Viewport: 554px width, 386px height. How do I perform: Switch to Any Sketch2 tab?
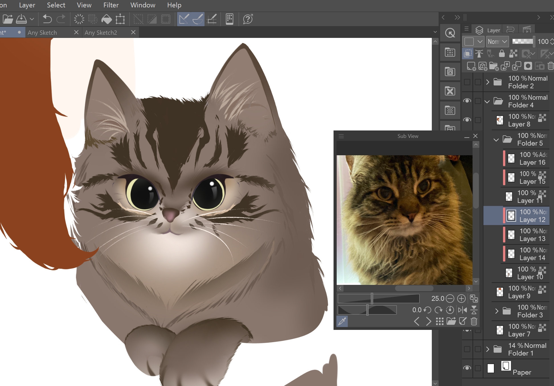click(x=101, y=32)
